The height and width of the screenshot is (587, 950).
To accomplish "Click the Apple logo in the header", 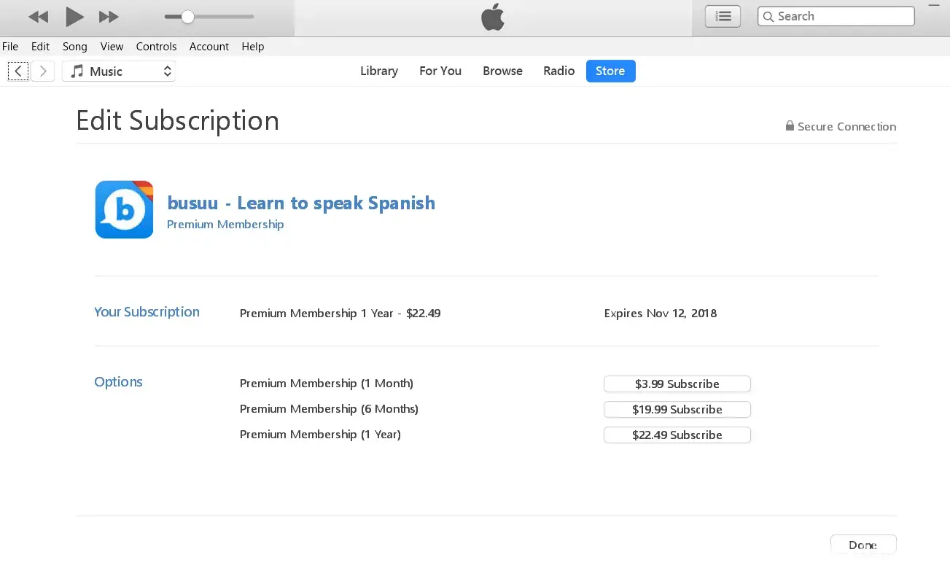I will pos(493,18).
